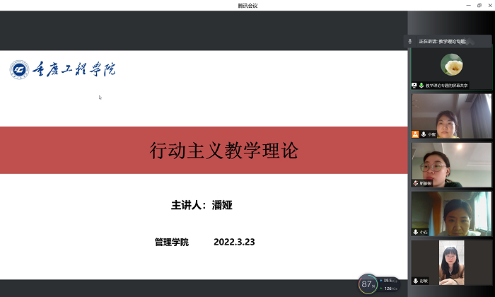This screenshot has height=297, width=495.
Task: Click the screen-share icon on the presenter tile
Action: [414, 85]
